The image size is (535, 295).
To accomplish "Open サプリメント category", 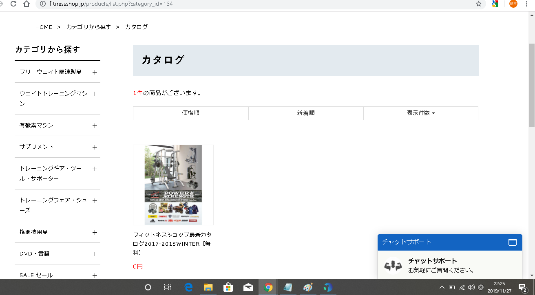I will tap(36, 147).
